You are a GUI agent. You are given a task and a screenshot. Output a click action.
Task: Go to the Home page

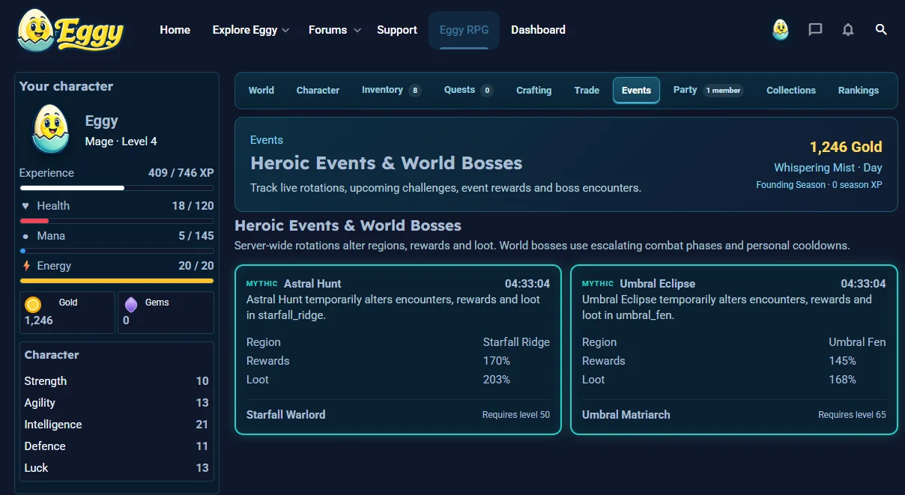[x=175, y=30]
